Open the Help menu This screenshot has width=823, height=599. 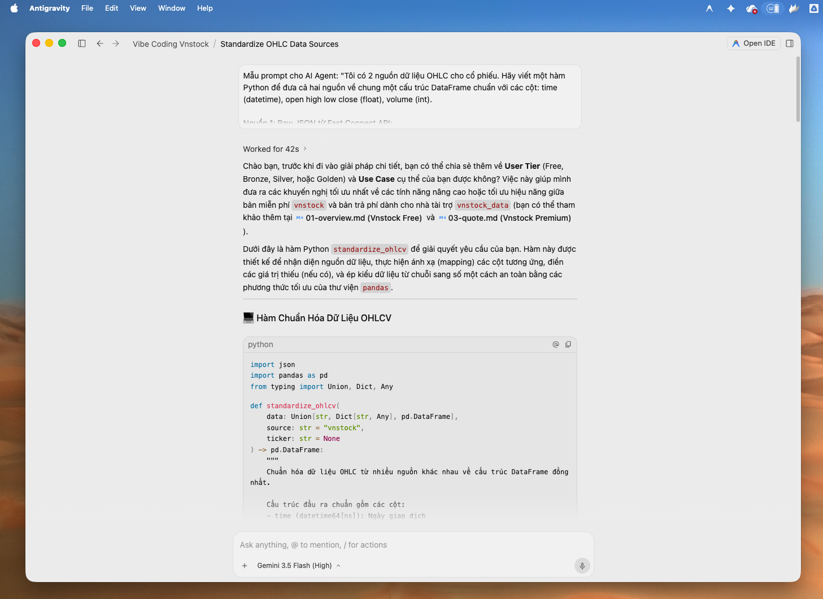205,8
